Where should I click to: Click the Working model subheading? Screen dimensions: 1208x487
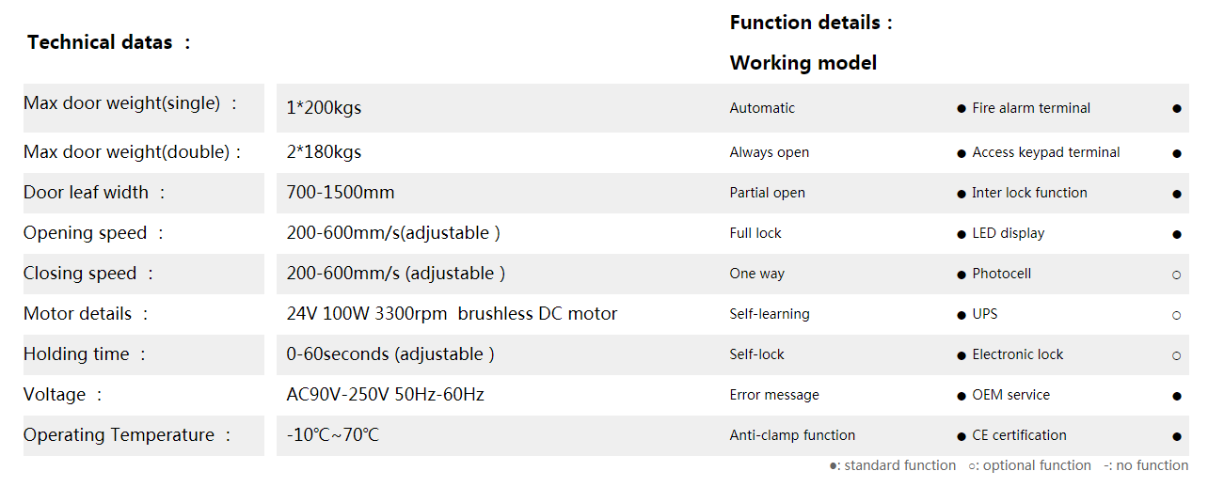pyautogui.click(x=803, y=63)
